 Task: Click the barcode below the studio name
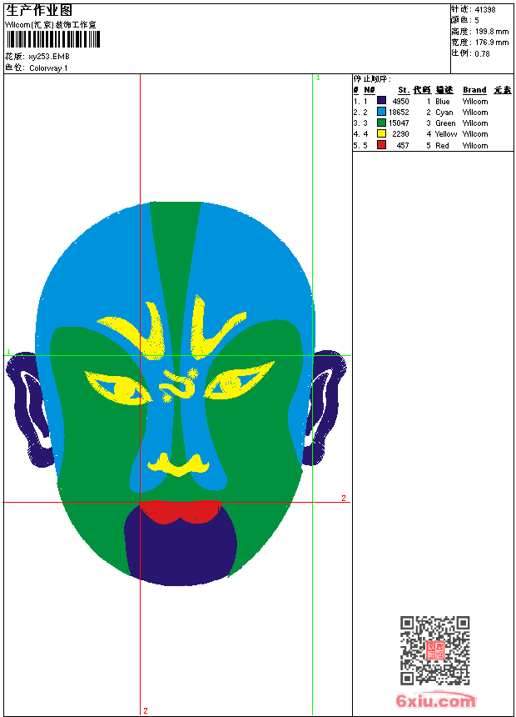click(53, 39)
